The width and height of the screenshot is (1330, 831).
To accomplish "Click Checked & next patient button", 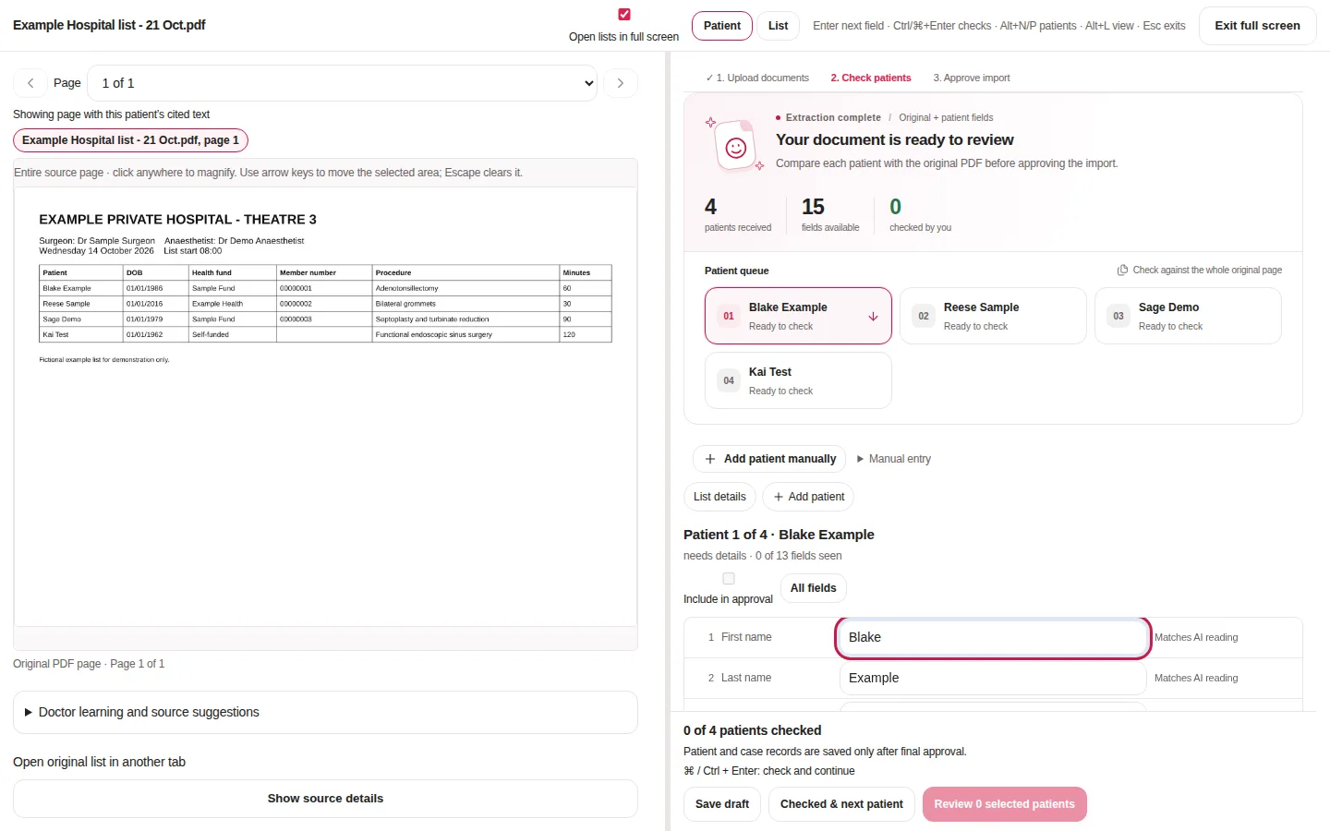I will (x=841, y=804).
